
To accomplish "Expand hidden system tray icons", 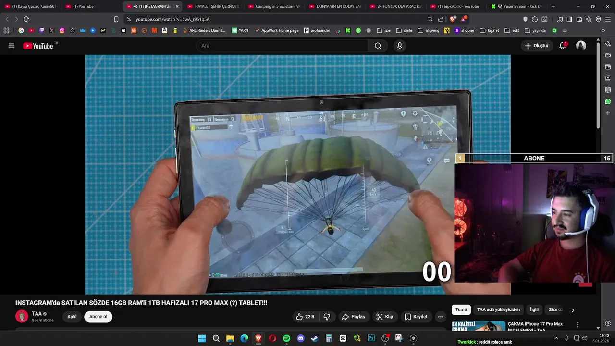I will click(x=557, y=338).
